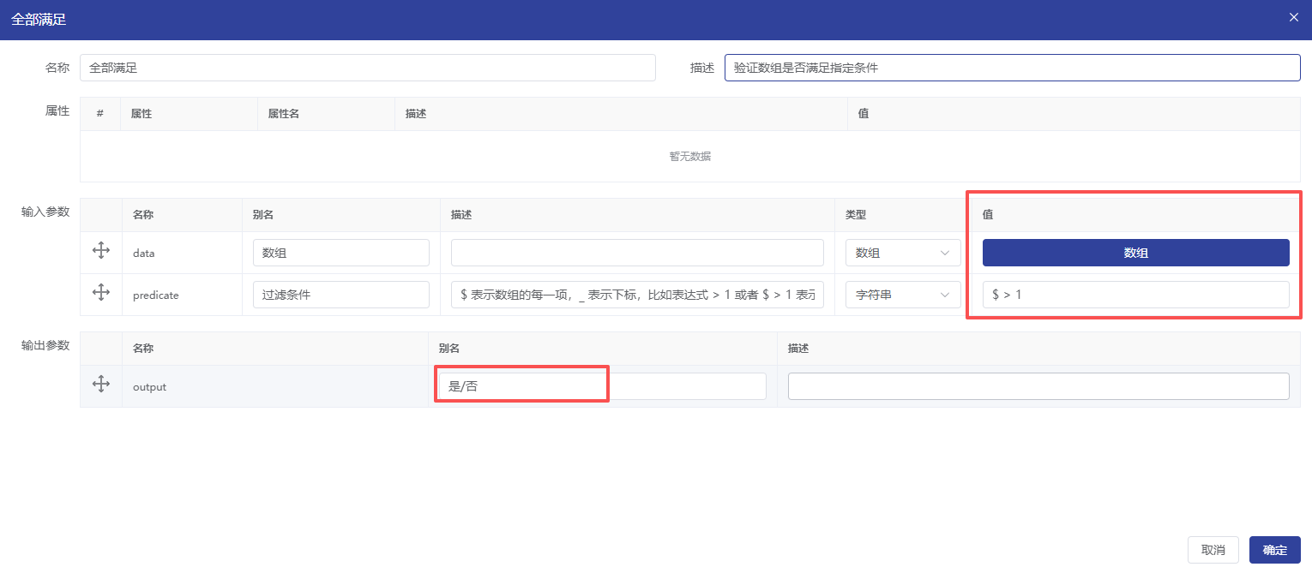Expand the 字符串 type dropdown for predicate
The width and height of the screenshot is (1312, 573).
902,295
